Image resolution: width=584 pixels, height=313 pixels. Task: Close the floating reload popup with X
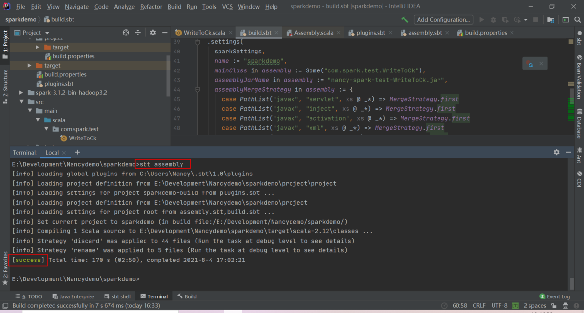(x=541, y=63)
